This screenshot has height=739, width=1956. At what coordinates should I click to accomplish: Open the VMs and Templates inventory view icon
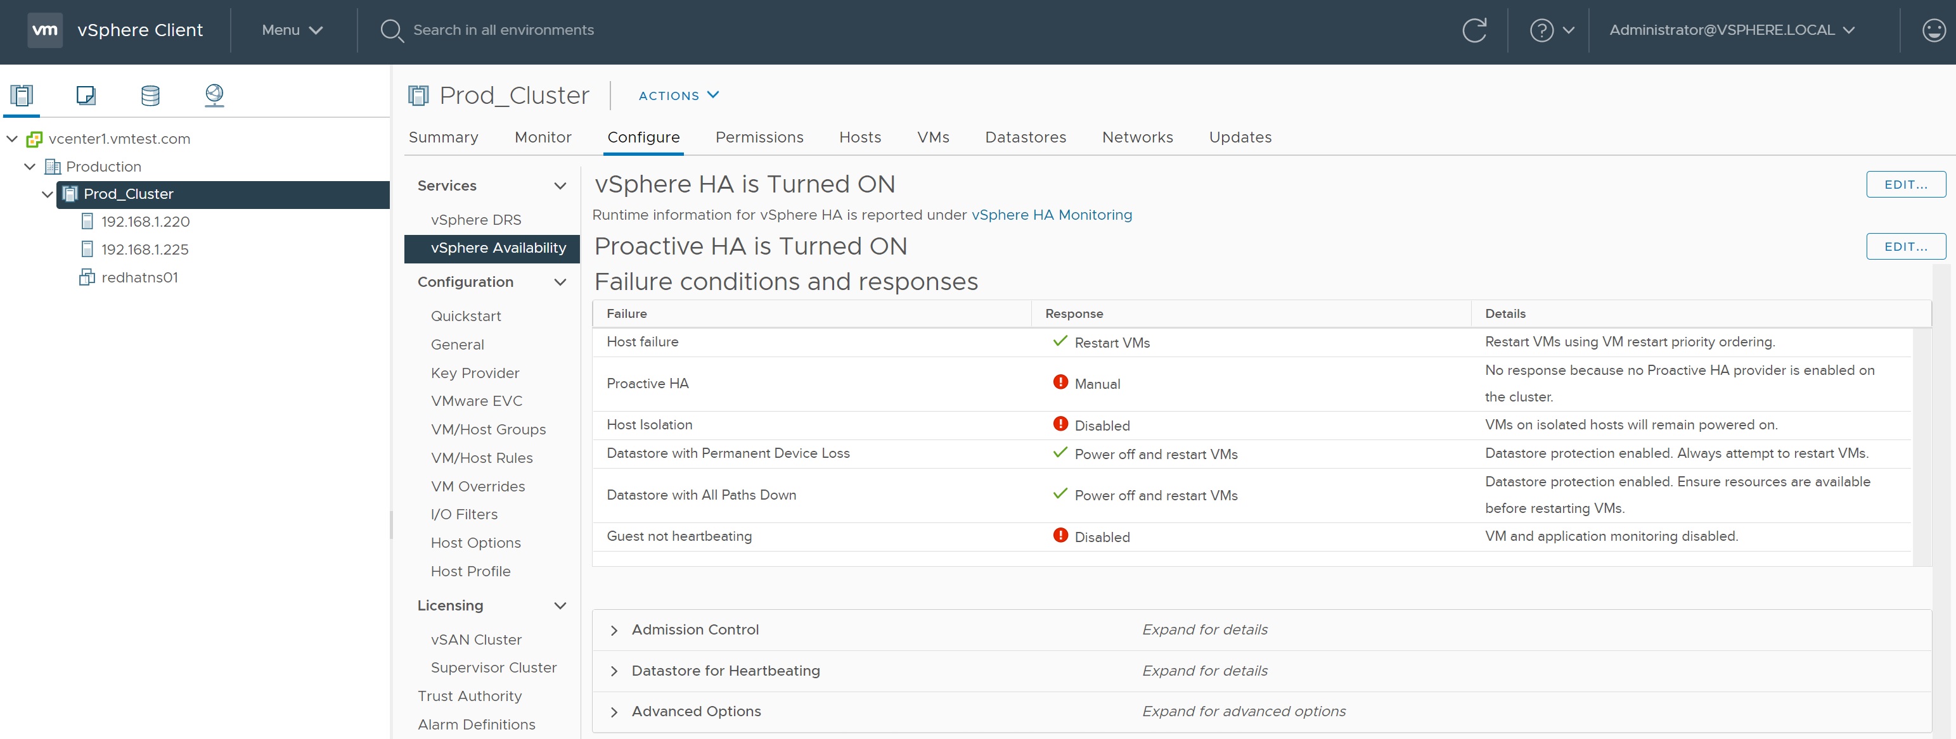(x=86, y=96)
